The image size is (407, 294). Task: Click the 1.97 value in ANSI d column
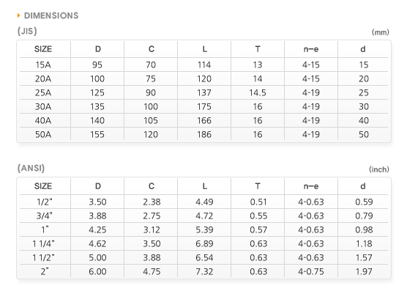[x=364, y=272]
